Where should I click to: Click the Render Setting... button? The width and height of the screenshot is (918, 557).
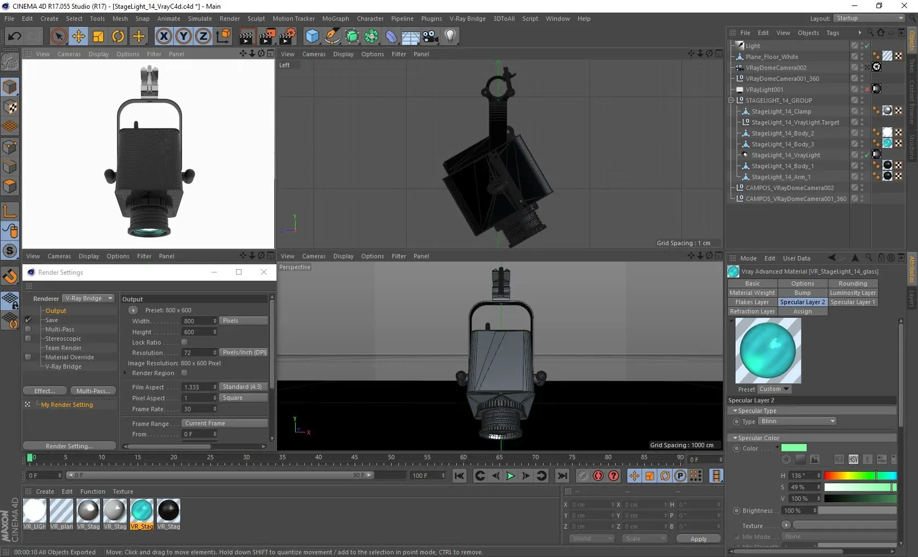coord(69,446)
